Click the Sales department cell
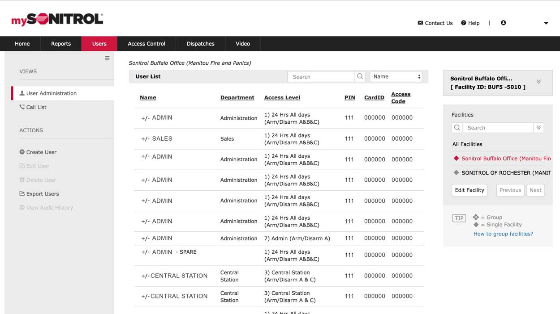The width and height of the screenshot is (560, 314). (x=227, y=139)
